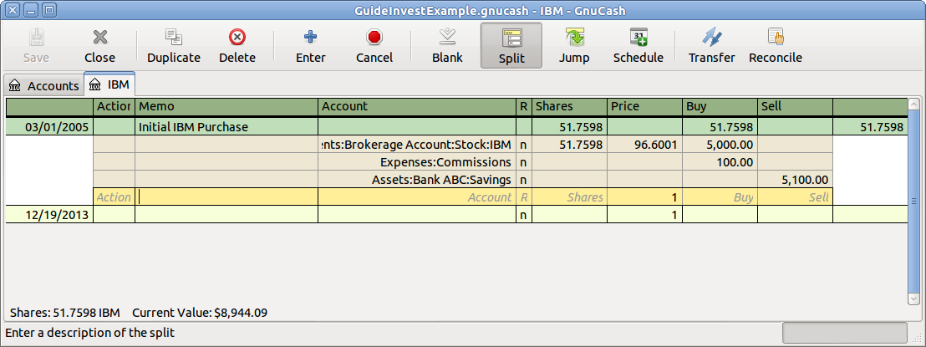Toggle reconcile flag on Commissions split
926x347 pixels.
pyautogui.click(x=524, y=162)
